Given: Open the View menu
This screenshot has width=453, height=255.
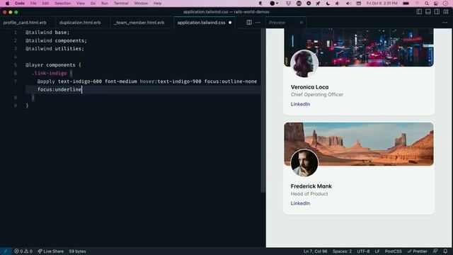Looking at the screenshot, I should tap(80, 3).
